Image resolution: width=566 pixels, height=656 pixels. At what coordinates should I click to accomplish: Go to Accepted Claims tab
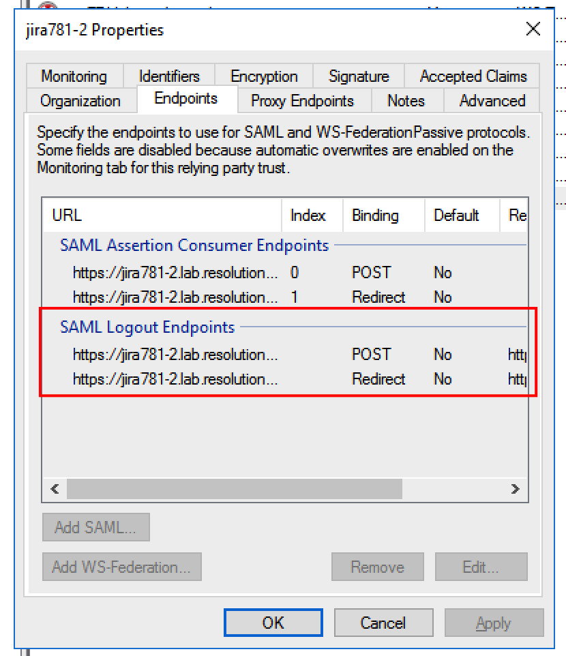tap(473, 76)
